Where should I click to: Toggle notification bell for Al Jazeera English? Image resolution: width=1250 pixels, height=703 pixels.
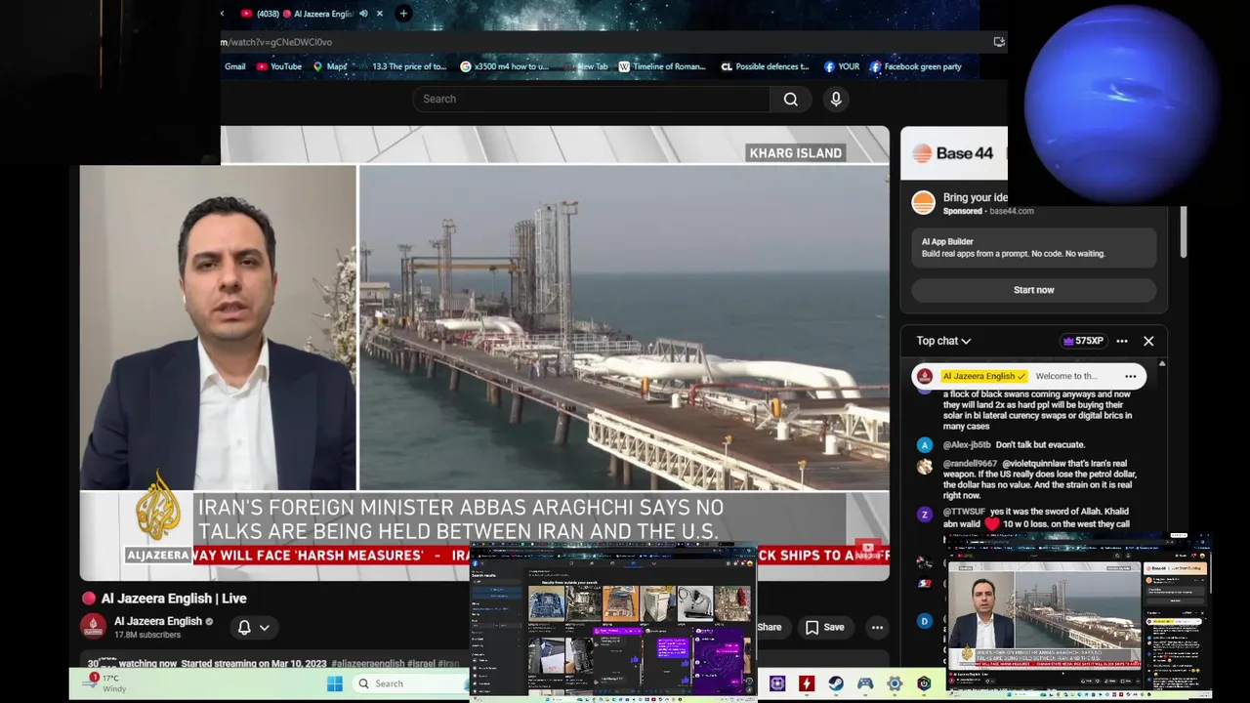(x=244, y=628)
